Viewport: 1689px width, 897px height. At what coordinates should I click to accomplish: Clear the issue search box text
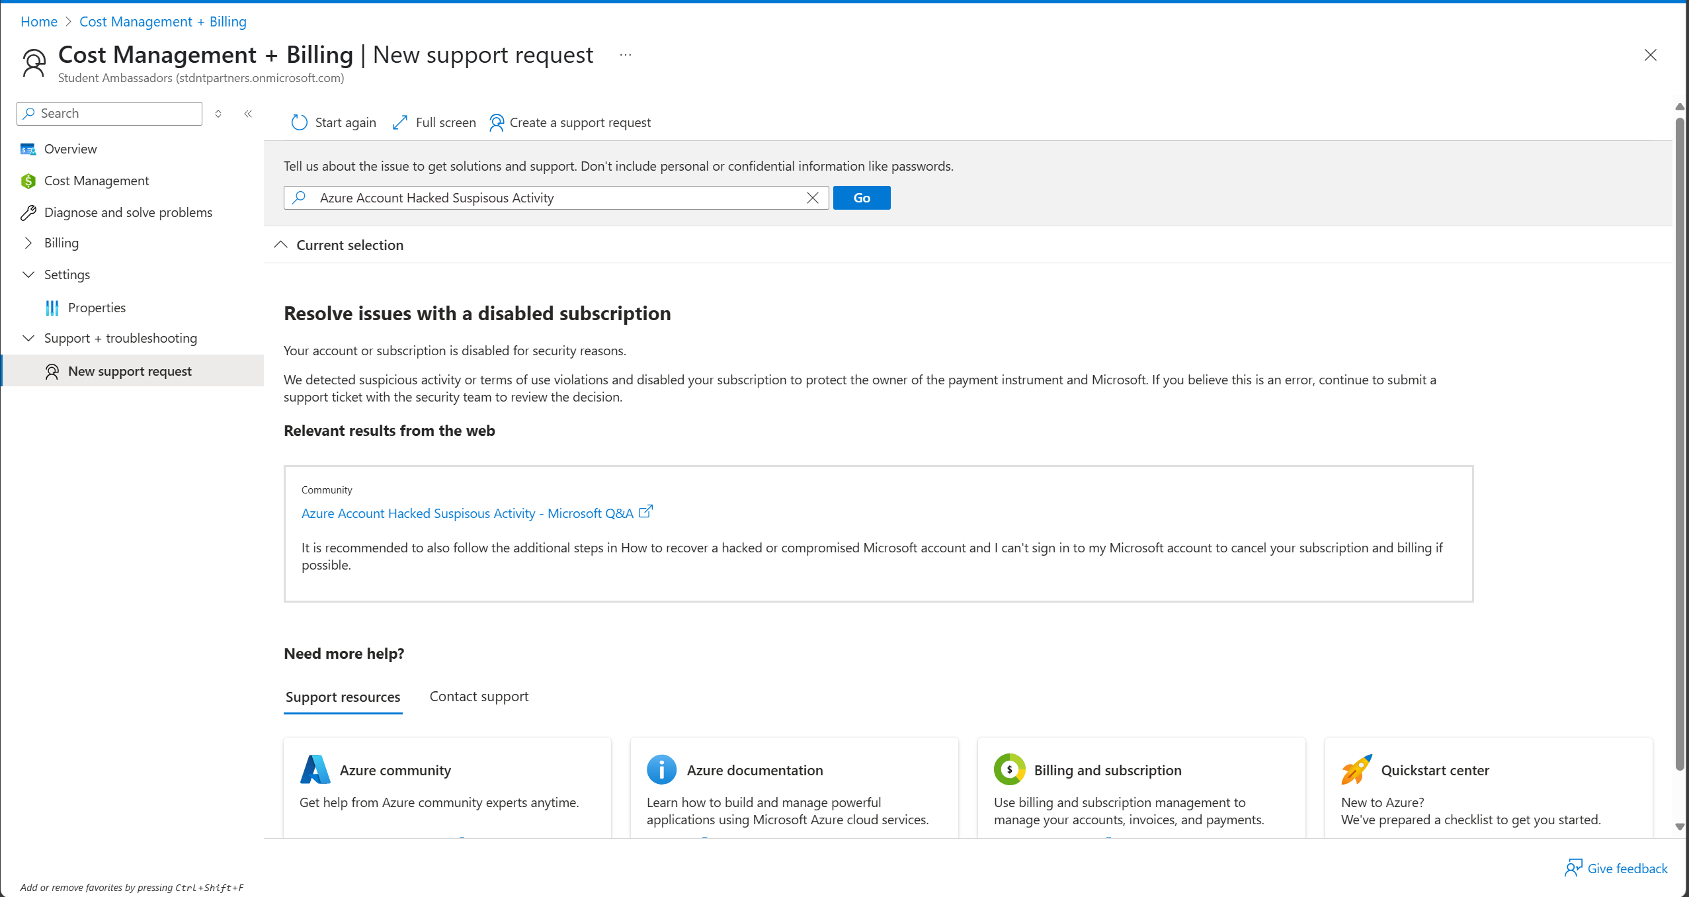(x=813, y=198)
